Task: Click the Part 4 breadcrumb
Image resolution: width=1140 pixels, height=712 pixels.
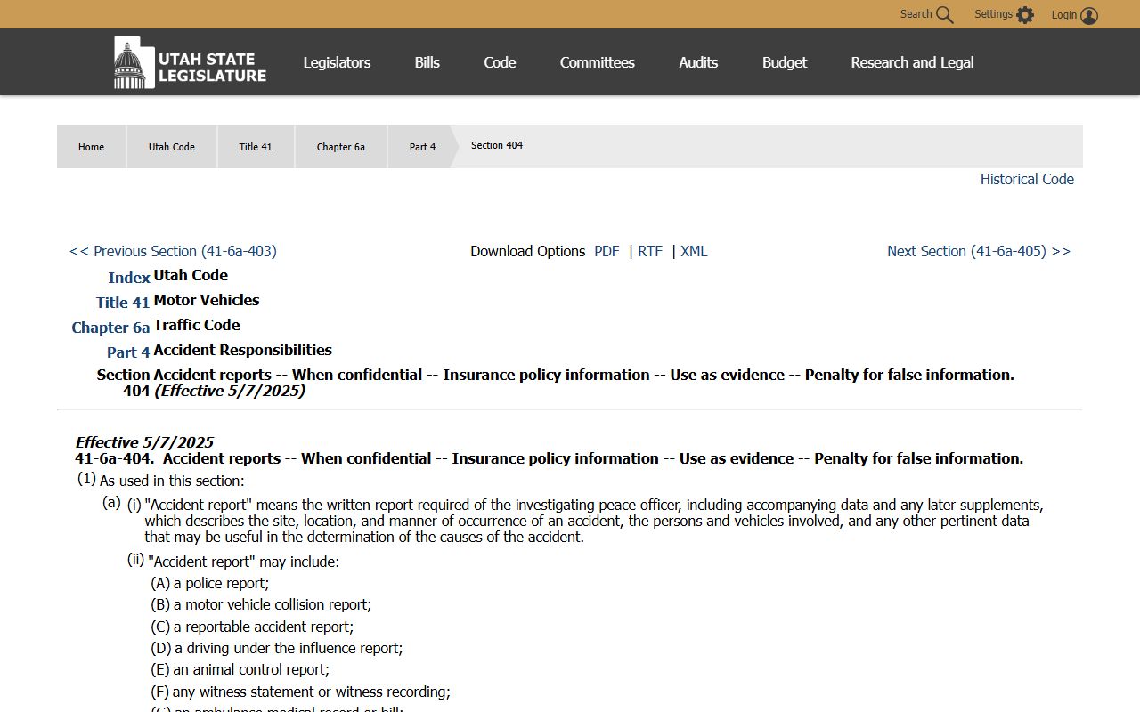Action: pyautogui.click(x=422, y=147)
